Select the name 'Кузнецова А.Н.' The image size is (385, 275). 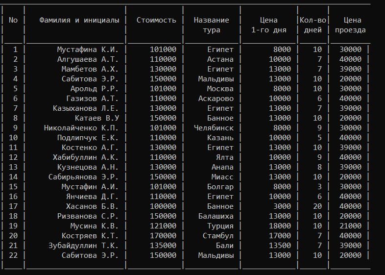point(88,167)
